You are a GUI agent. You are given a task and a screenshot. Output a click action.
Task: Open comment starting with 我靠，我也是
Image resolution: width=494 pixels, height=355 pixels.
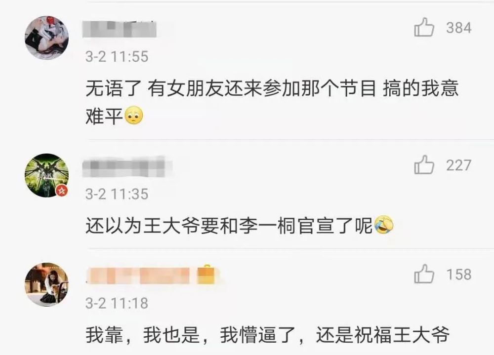coord(267,335)
